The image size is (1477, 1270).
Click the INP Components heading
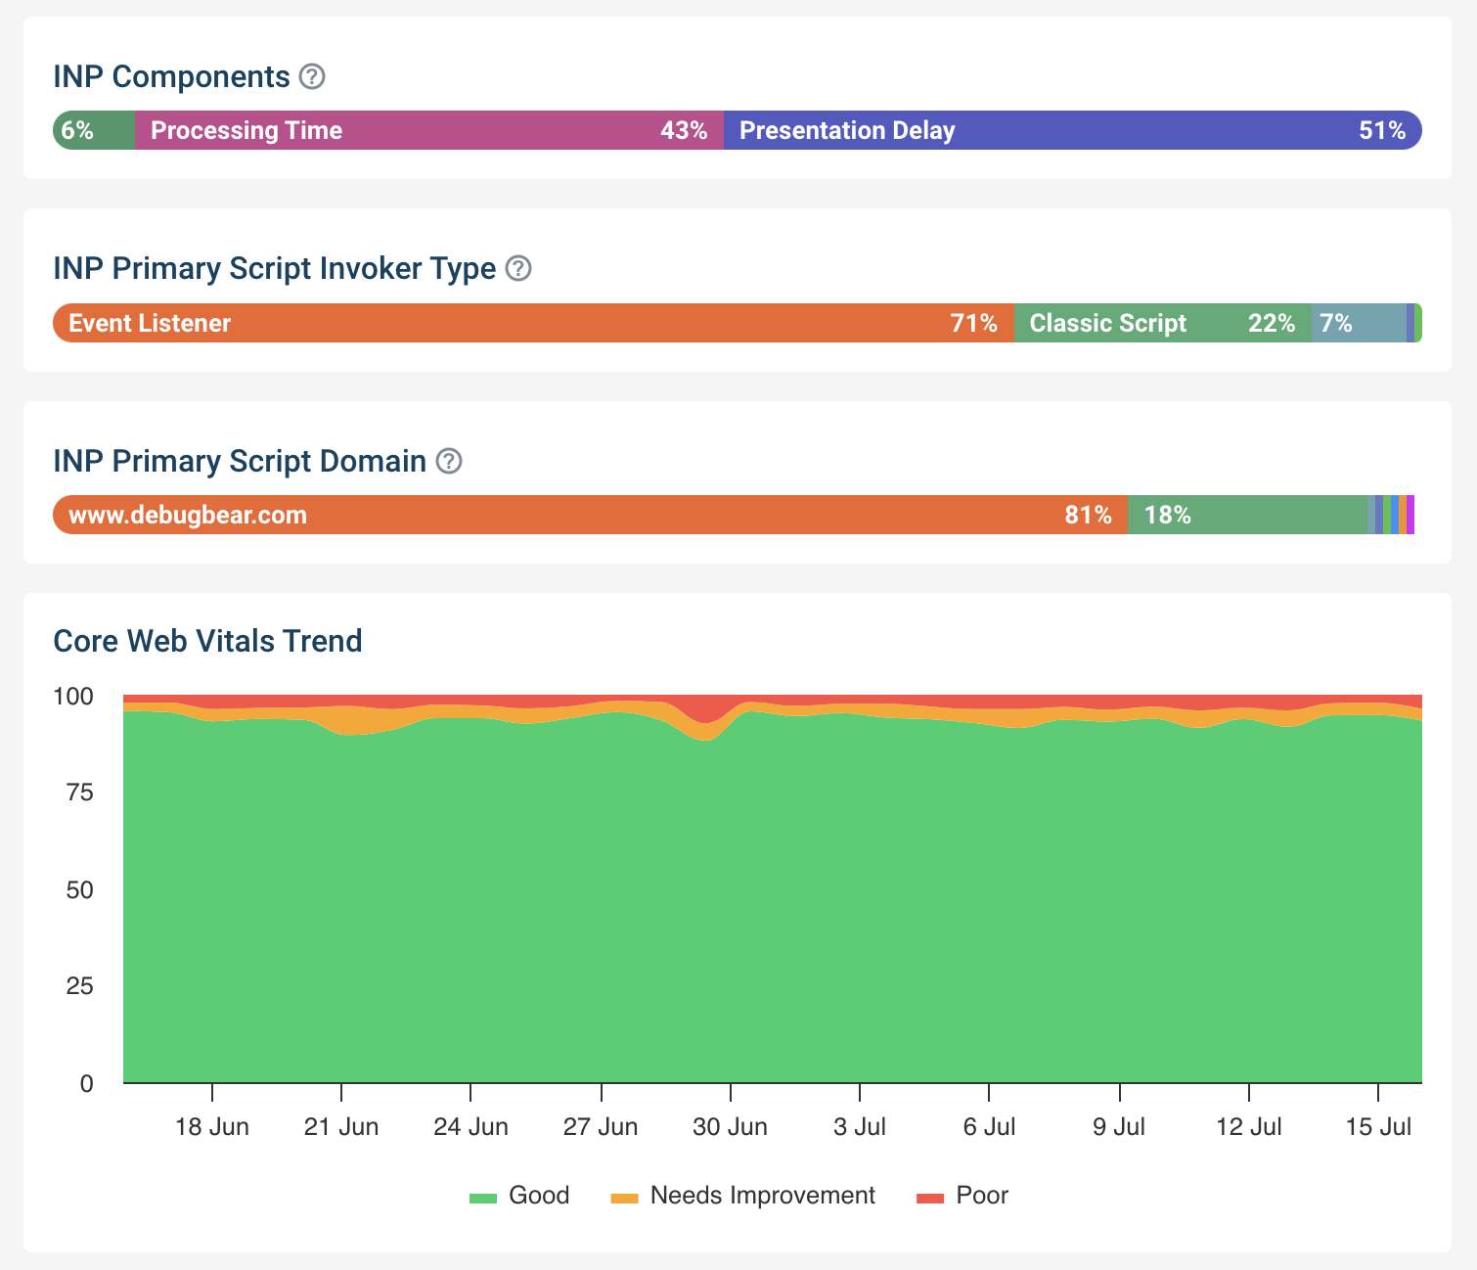point(172,76)
